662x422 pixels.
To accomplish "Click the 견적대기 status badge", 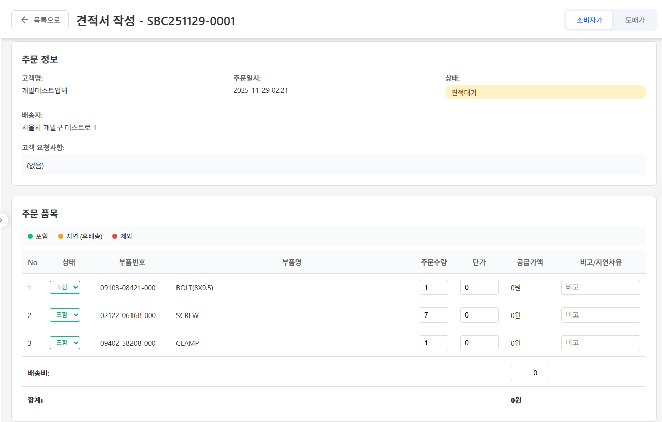I will [x=545, y=92].
